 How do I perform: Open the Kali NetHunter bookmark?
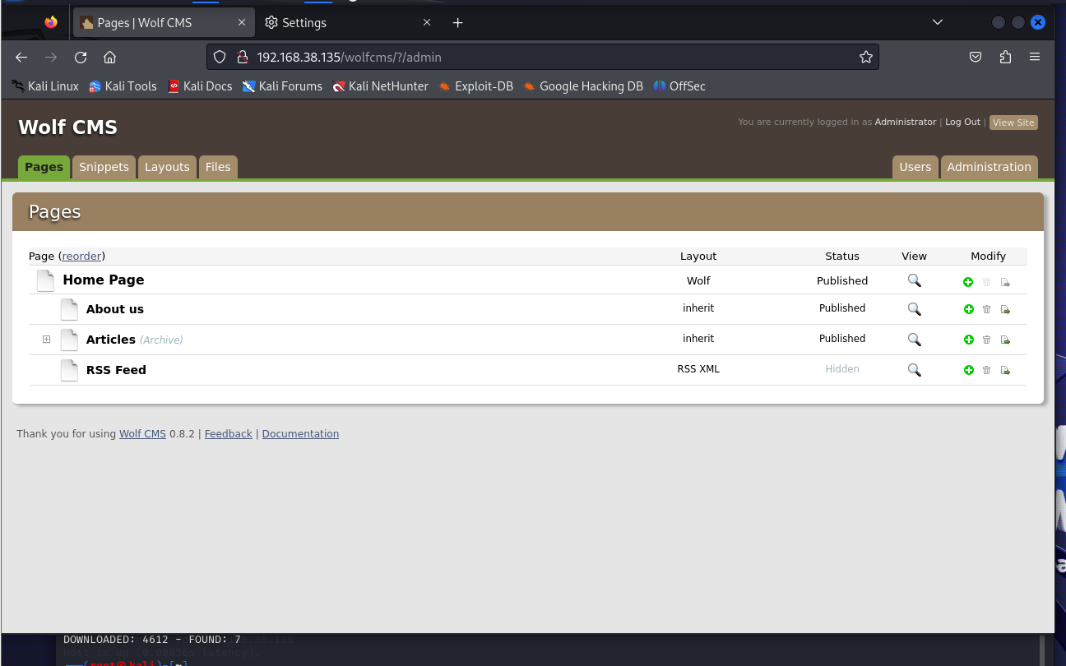380,86
